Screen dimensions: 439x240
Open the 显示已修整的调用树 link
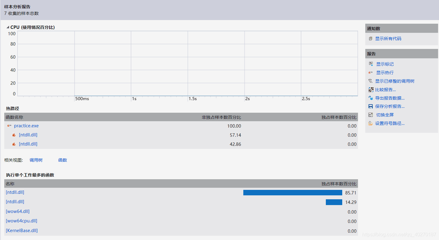pos(395,81)
